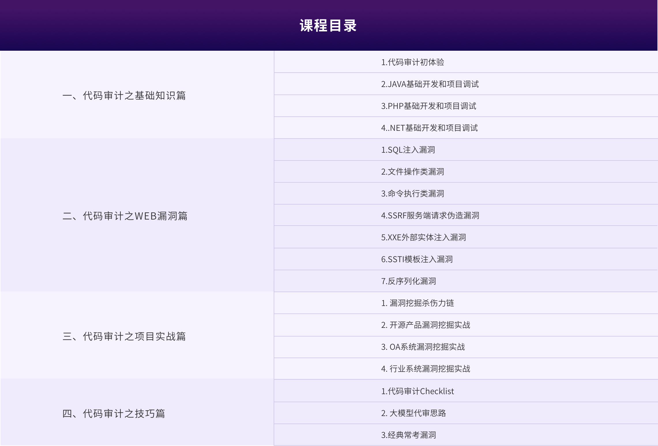The image size is (658, 446).
Task: Open lesson 7.反序列化漏洞
Action: click(x=408, y=281)
